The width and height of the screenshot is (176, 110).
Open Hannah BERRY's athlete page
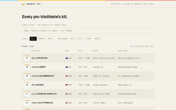[39, 67]
